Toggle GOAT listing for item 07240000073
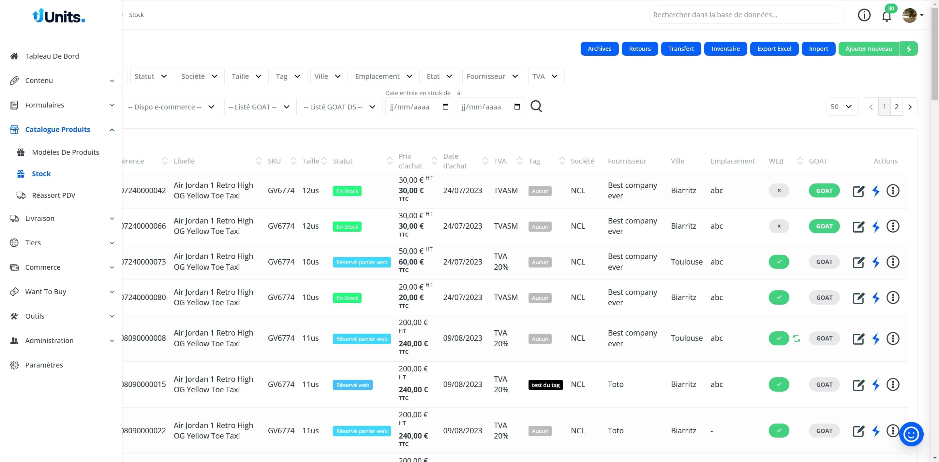Viewport: 939px width, 462px height. click(x=824, y=262)
